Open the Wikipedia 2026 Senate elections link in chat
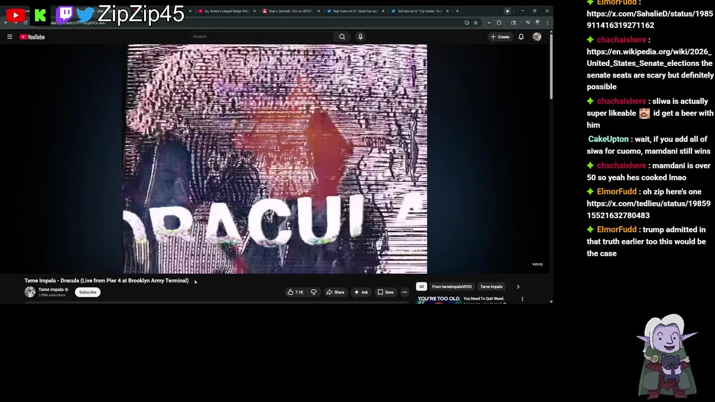The image size is (715, 402). (649, 58)
